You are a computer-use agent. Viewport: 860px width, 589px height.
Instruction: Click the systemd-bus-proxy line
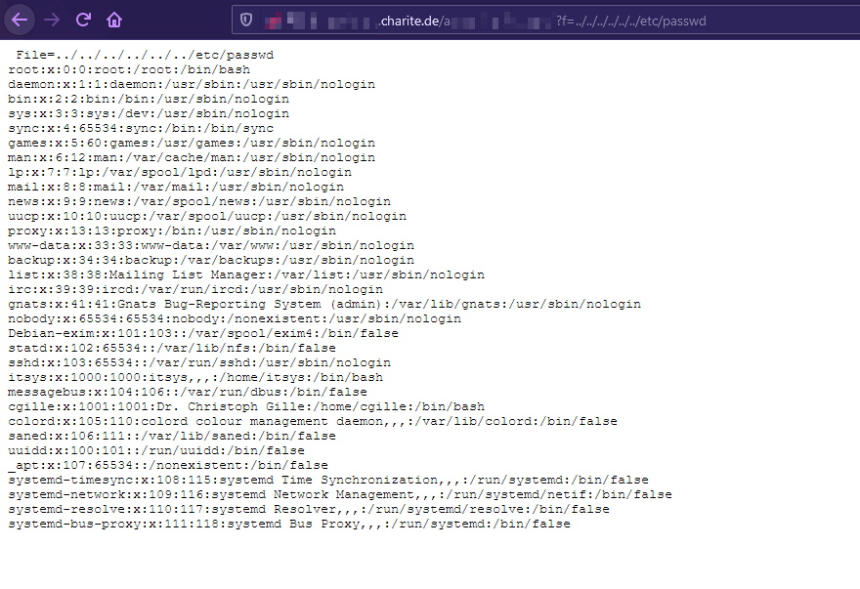pyautogui.click(x=289, y=525)
